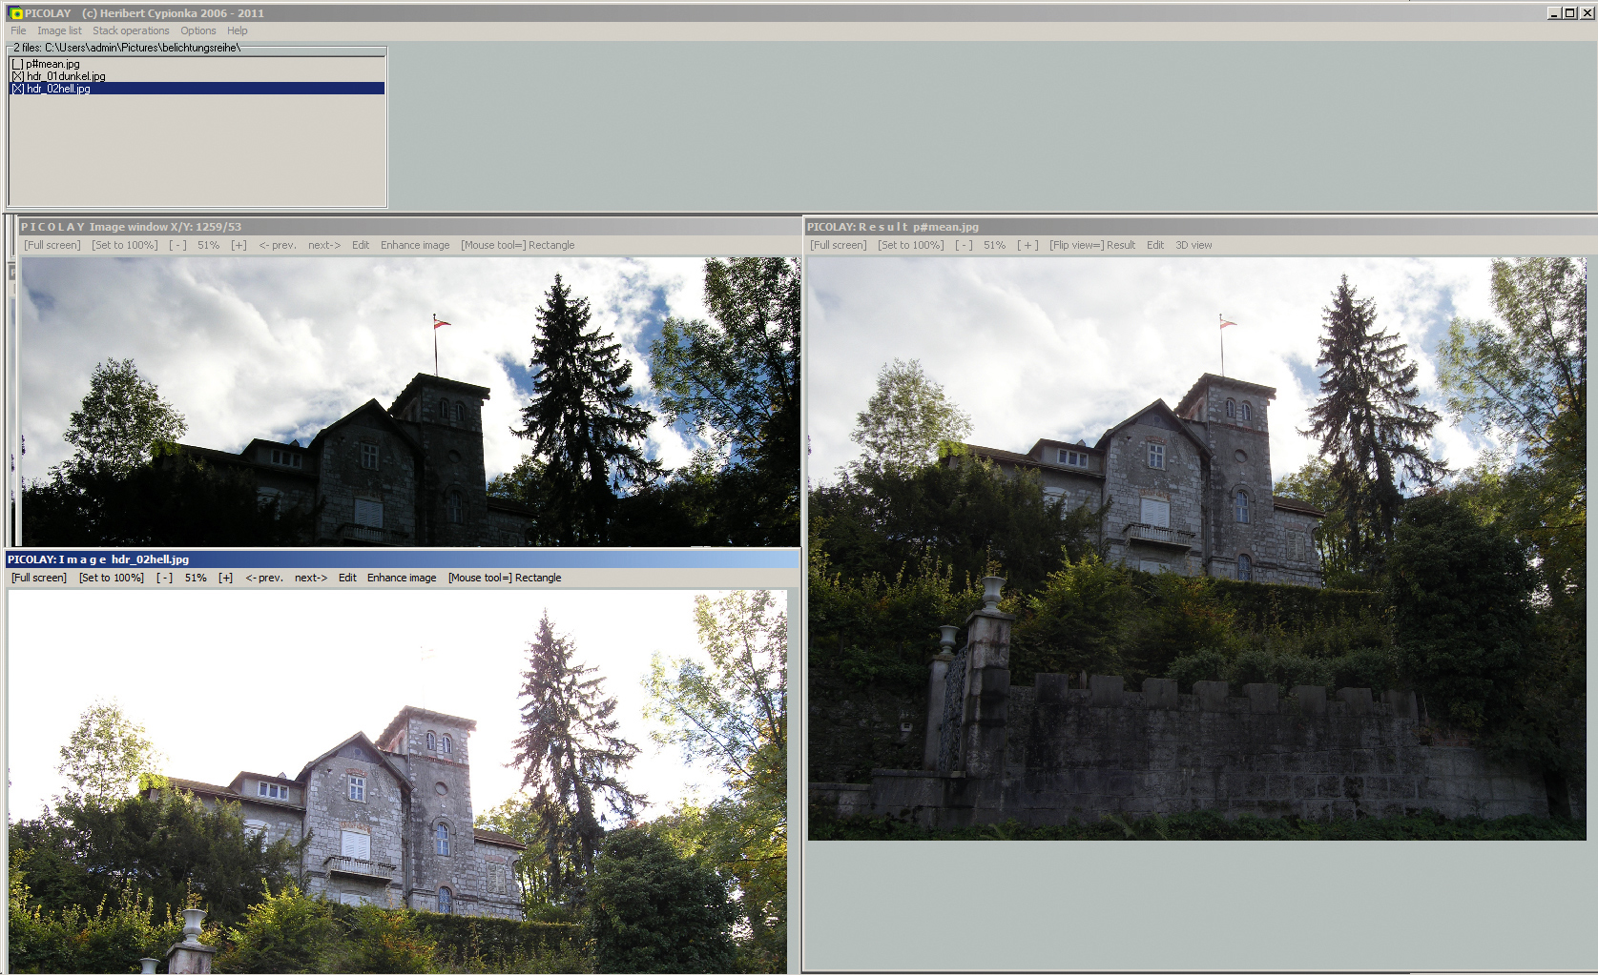Image resolution: width=1598 pixels, height=975 pixels.
Task: Open the Image list menu
Action: coord(59,30)
